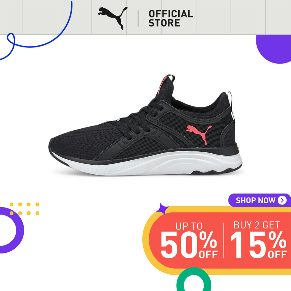Image resolution: width=291 pixels, height=291 pixels.
Task: Click the vertical divider beside Puma logo
Action: [x=138, y=18]
